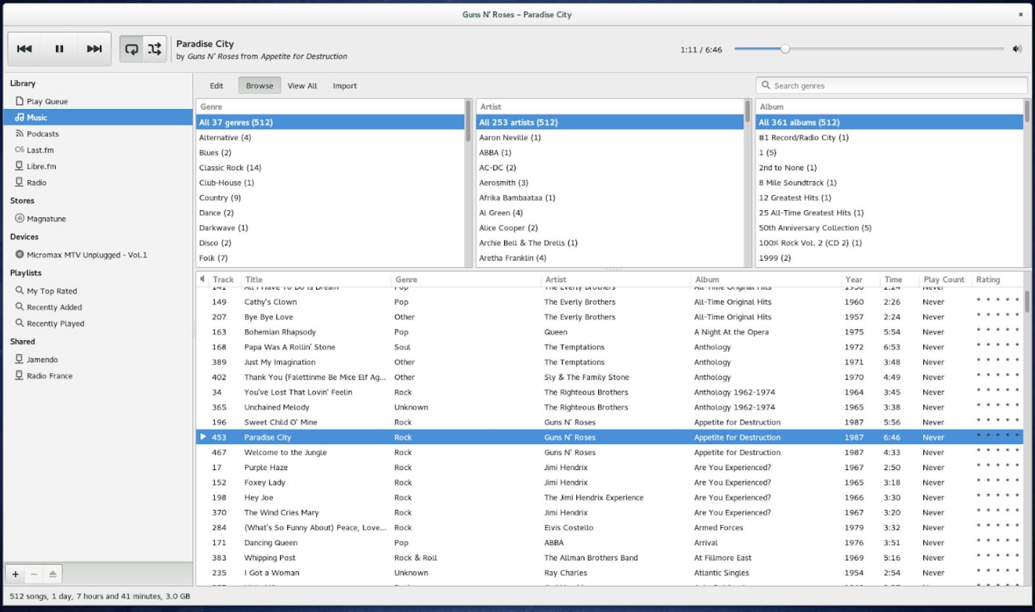Click the Search genres input field

click(892, 85)
